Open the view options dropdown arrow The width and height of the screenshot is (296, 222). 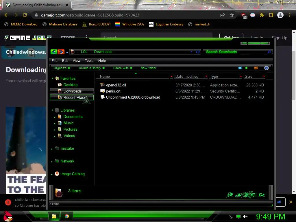246,68
